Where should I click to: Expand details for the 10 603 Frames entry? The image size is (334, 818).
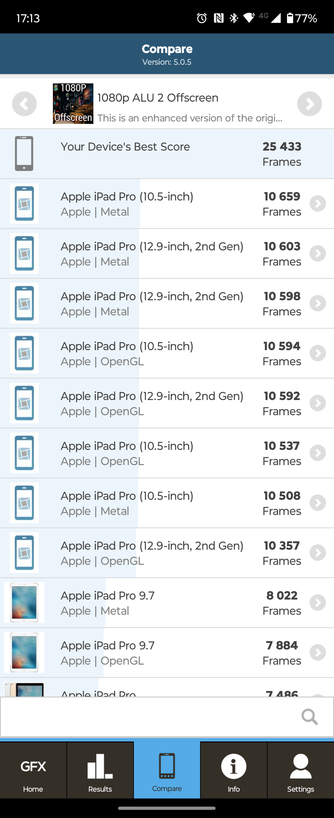pos(318,253)
